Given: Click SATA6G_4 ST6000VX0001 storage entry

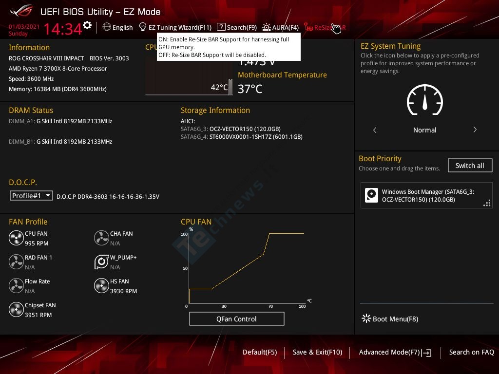Looking at the screenshot, I should (242, 137).
